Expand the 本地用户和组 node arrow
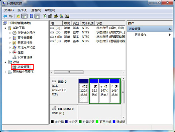This screenshot has height=132, width=175. coord(10,47)
